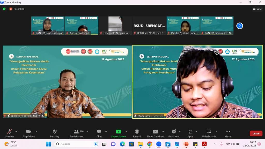Open Whiteboards
This screenshot has width=265, height=149.
pos(209,133)
